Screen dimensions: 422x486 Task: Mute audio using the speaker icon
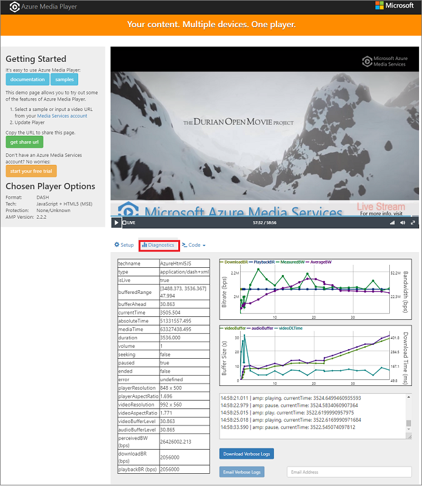point(403,222)
